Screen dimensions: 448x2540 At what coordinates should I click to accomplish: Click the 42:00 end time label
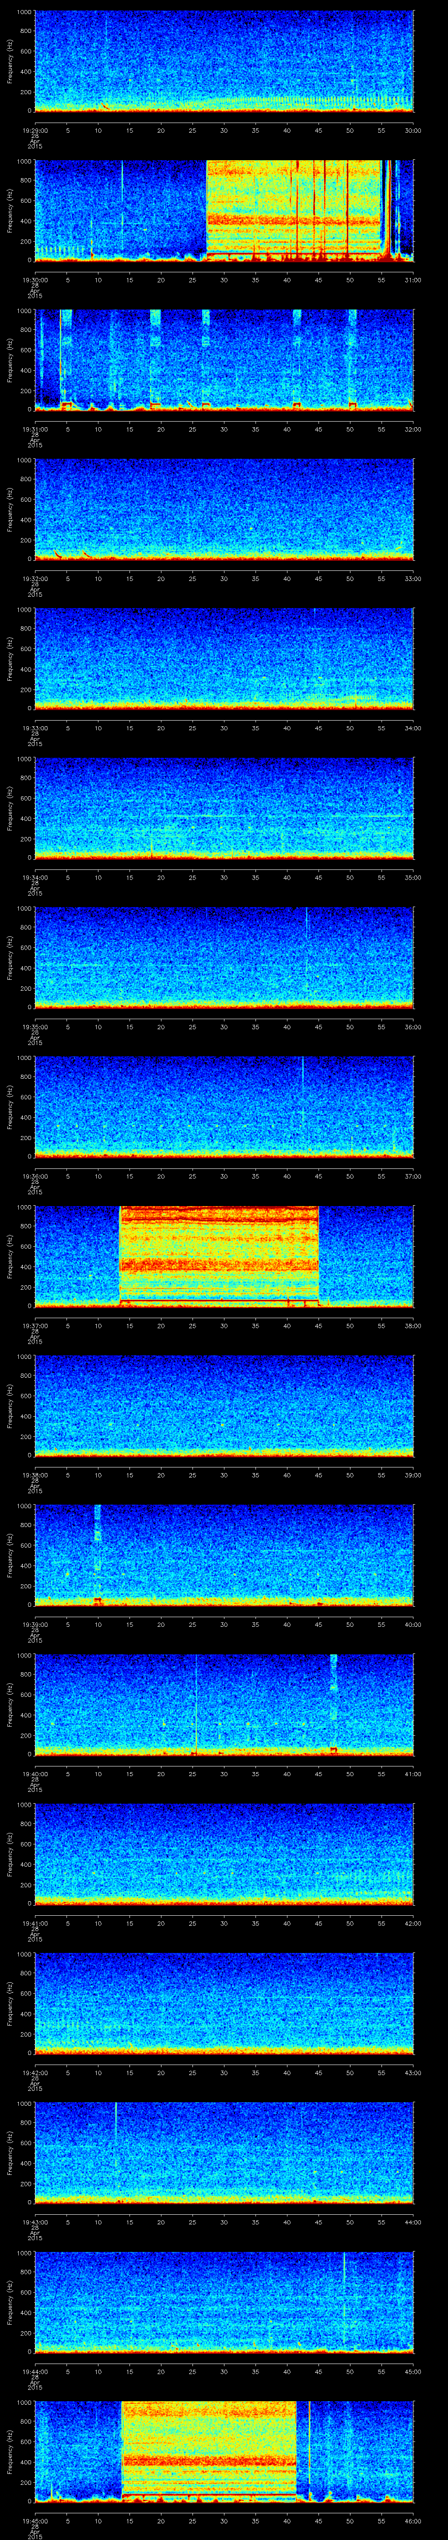[x=413, y=1922]
